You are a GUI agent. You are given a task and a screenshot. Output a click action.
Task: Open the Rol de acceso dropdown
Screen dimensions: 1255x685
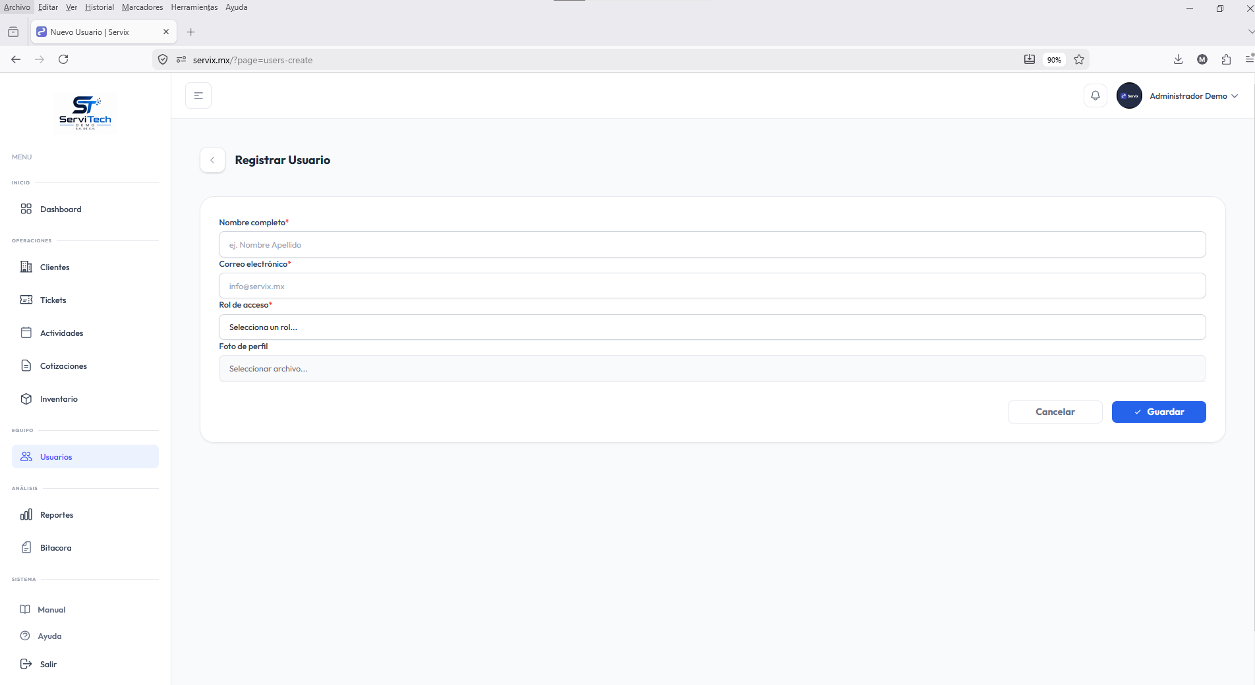coord(712,327)
